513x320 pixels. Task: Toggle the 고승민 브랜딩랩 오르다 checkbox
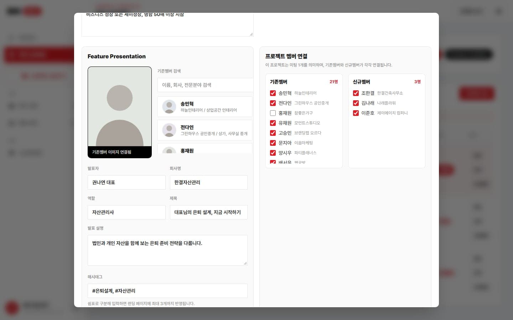click(273, 133)
